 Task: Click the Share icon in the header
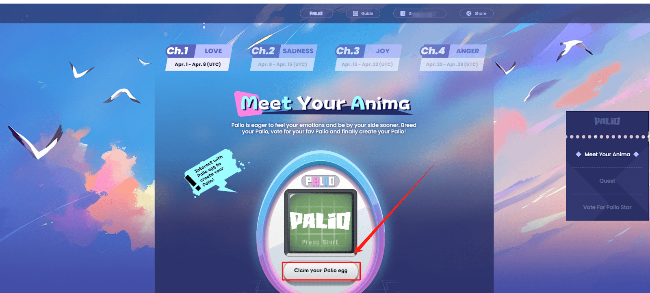pyautogui.click(x=469, y=13)
